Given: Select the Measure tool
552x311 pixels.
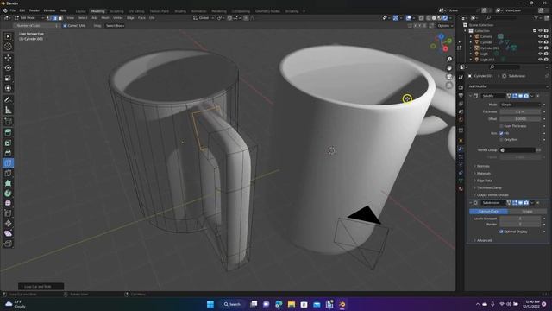Looking at the screenshot, I should coord(8,110).
